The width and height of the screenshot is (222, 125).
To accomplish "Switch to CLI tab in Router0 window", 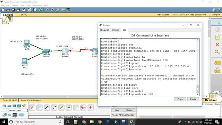I will point(124,30).
